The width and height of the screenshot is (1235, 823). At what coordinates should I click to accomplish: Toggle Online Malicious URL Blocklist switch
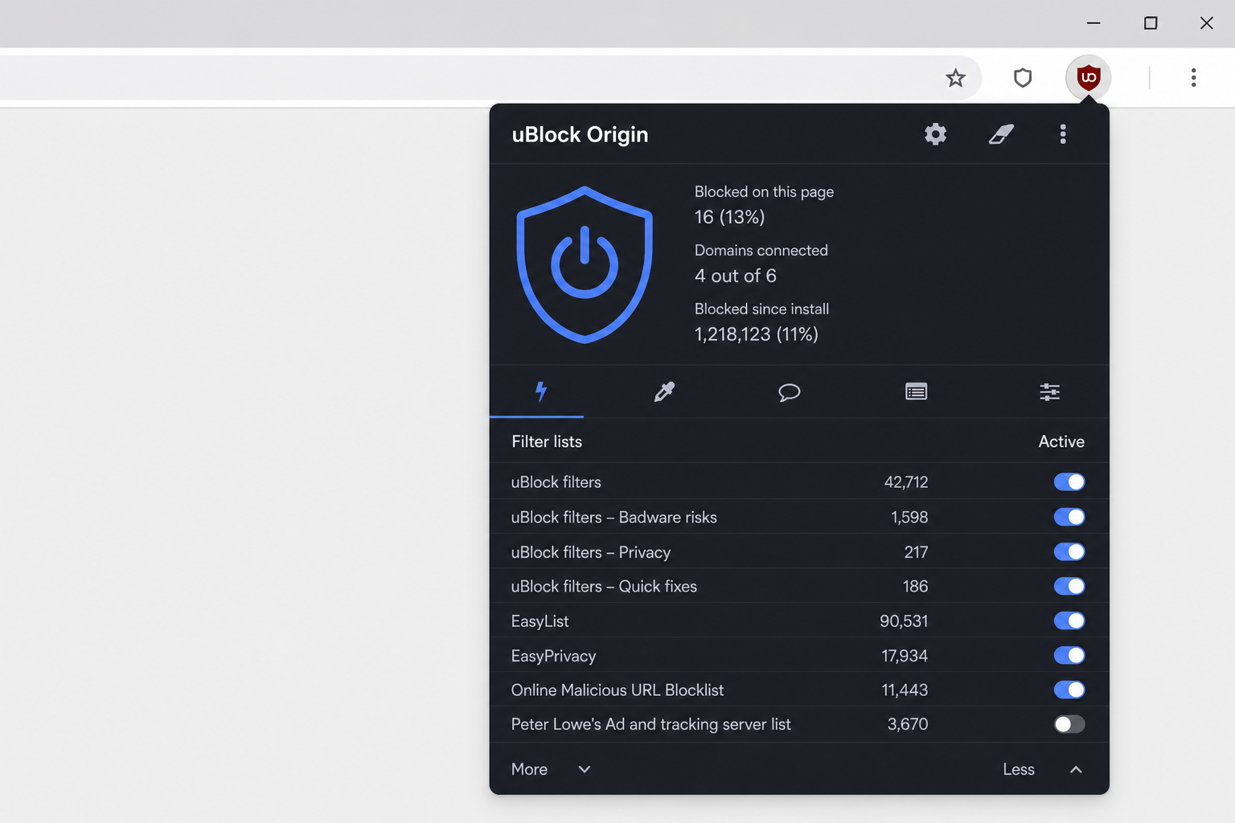pyautogui.click(x=1069, y=690)
